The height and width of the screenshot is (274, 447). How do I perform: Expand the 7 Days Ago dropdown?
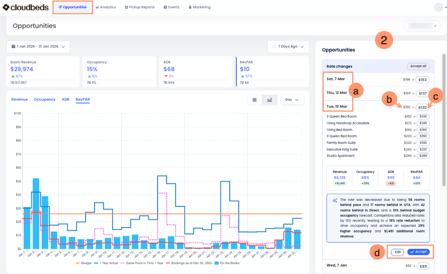288,46
